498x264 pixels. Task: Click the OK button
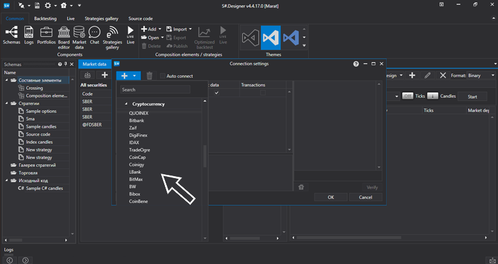(x=331, y=197)
